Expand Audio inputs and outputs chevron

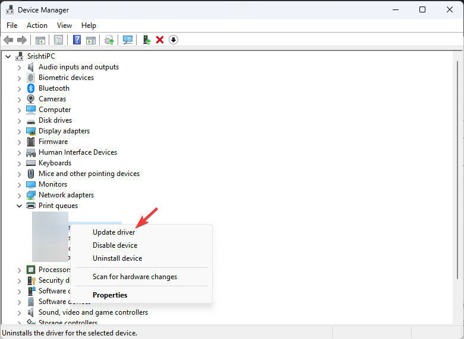pyautogui.click(x=20, y=68)
